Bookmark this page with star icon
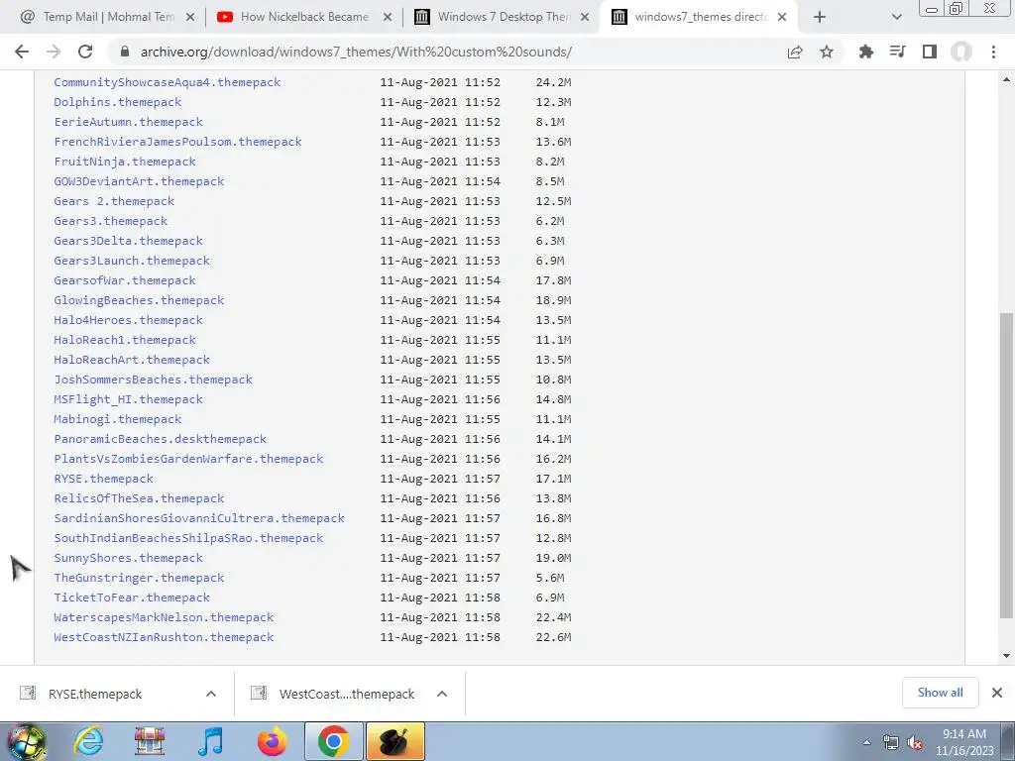This screenshot has height=761, width=1015. [827, 52]
